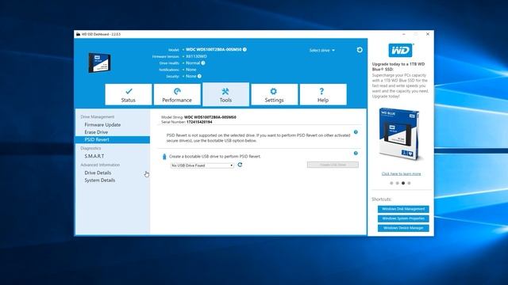Expand the No USB Drive Found dropdown
The height and width of the screenshot is (285, 508).
tap(202, 165)
